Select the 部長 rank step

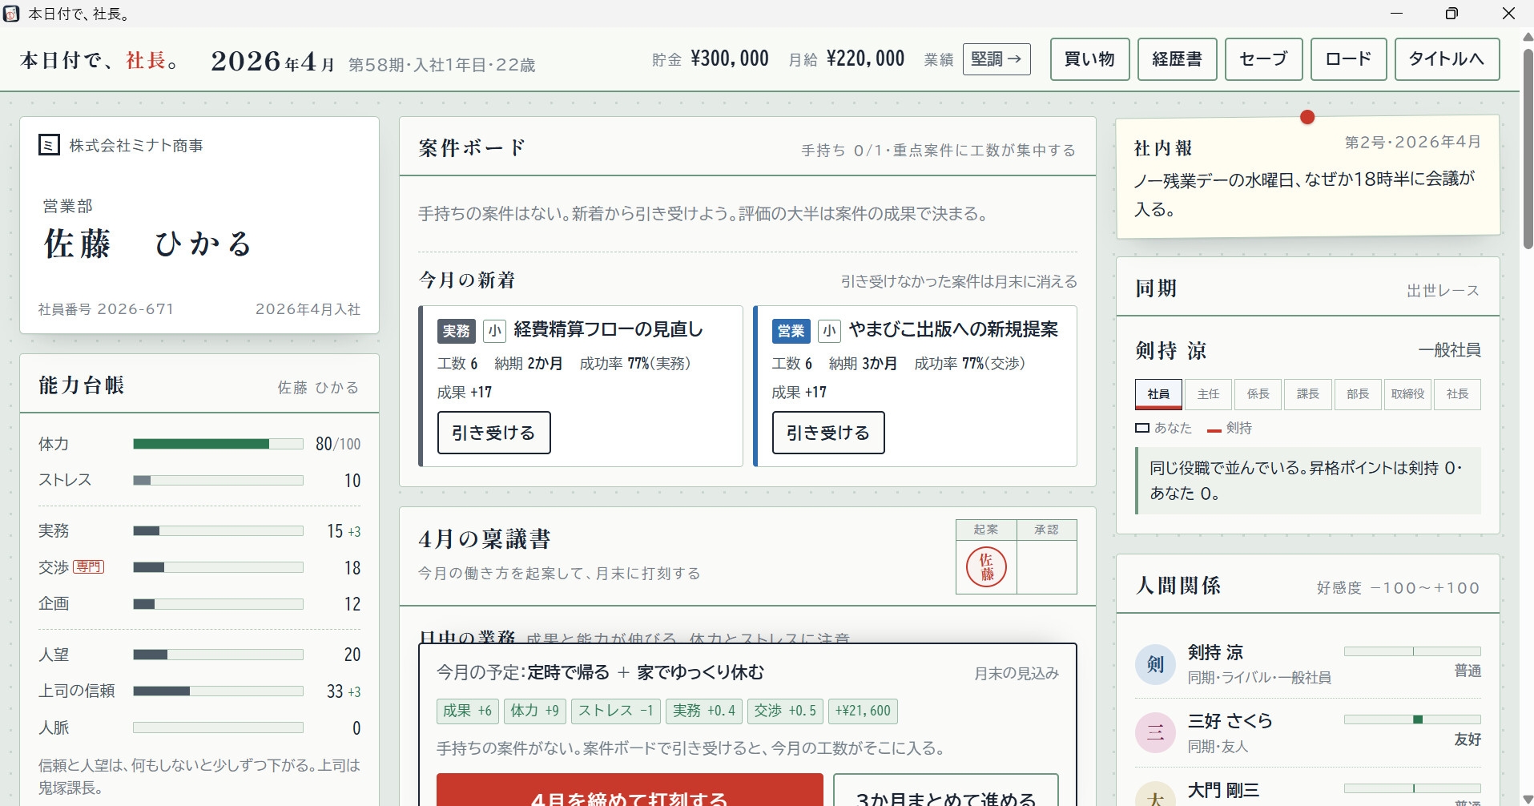pyautogui.click(x=1357, y=394)
